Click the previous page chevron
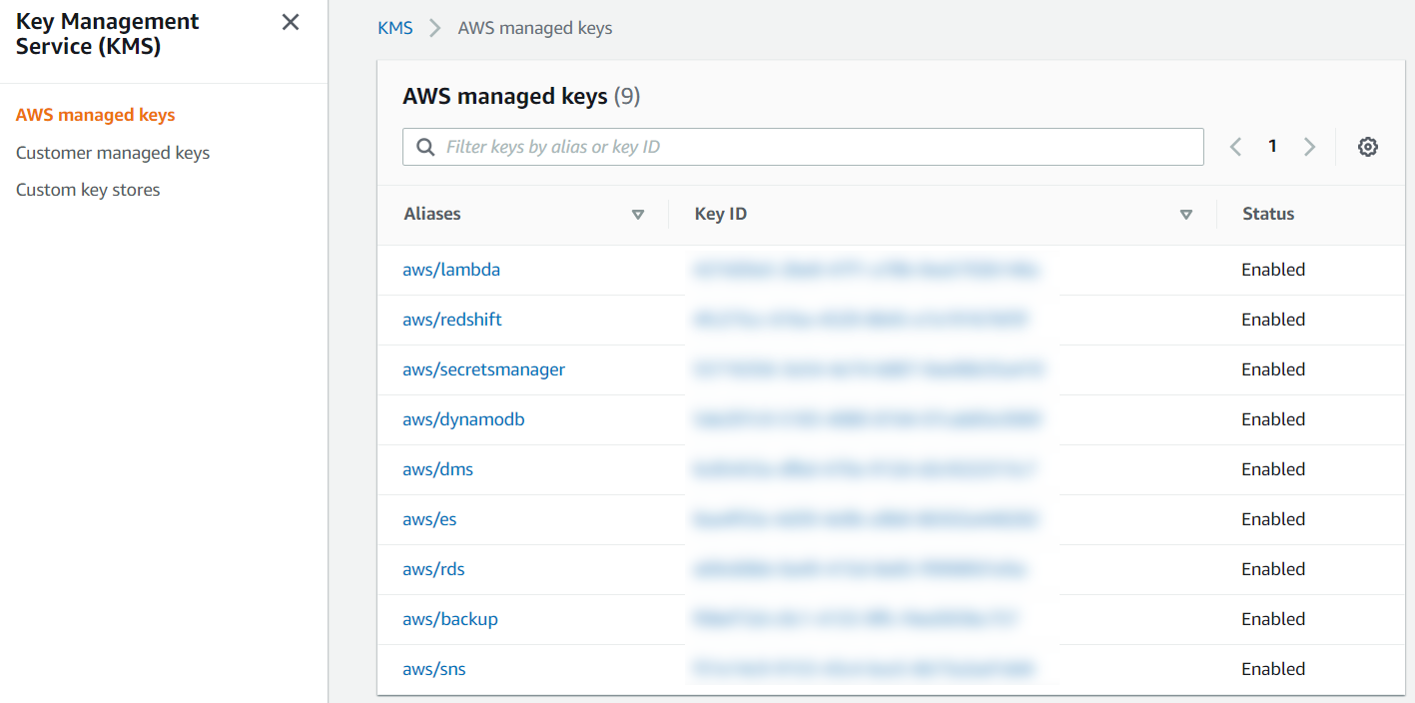The image size is (1415, 703). click(x=1235, y=146)
